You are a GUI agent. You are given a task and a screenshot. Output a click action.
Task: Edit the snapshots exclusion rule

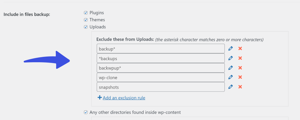coord(230,87)
